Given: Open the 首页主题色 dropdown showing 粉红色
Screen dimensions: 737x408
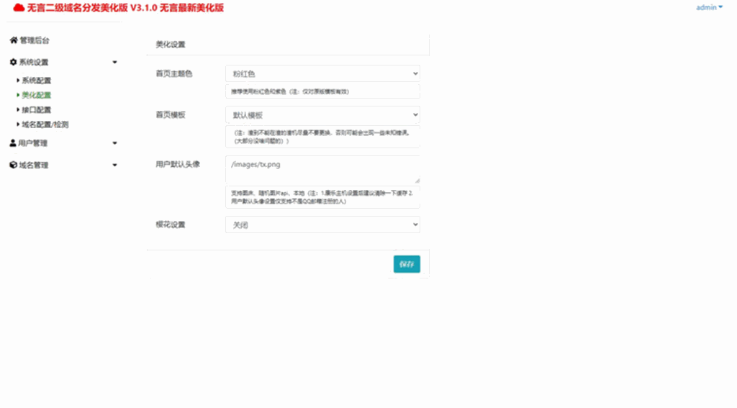Looking at the screenshot, I should click(322, 73).
